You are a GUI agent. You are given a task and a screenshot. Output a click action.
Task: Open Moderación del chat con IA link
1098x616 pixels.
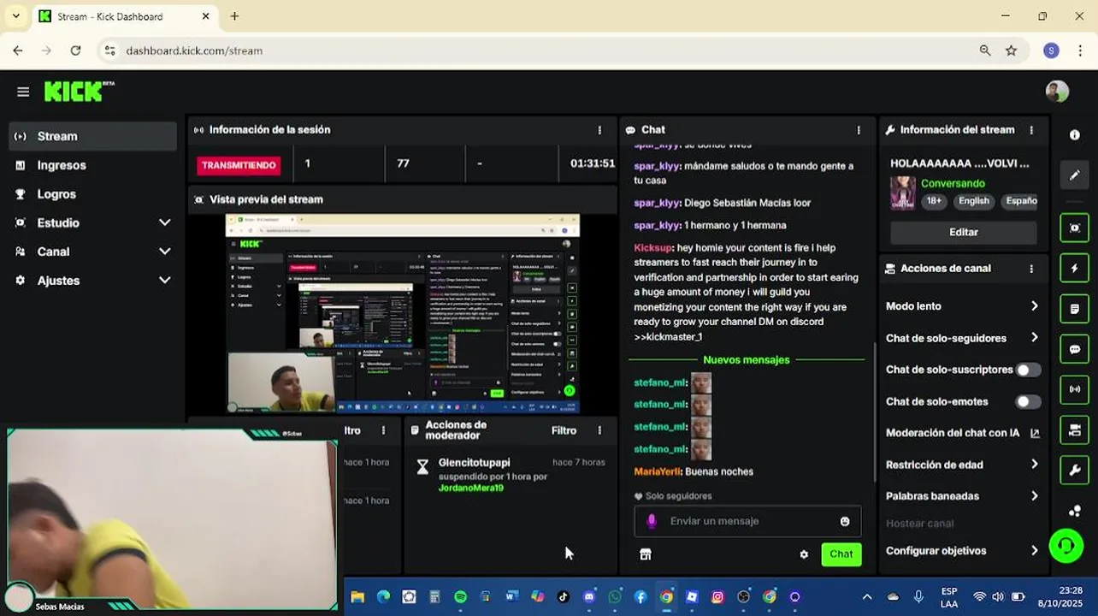click(963, 433)
